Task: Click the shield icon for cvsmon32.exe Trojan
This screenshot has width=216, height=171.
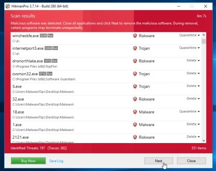Action: pyautogui.click(x=135, y=74)
